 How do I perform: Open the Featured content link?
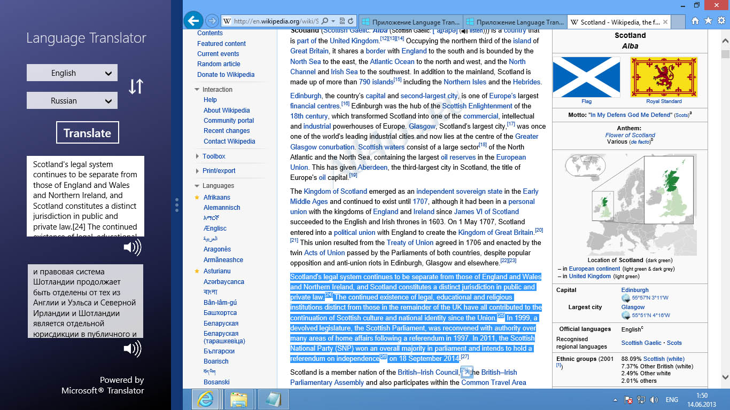(221, 44)
